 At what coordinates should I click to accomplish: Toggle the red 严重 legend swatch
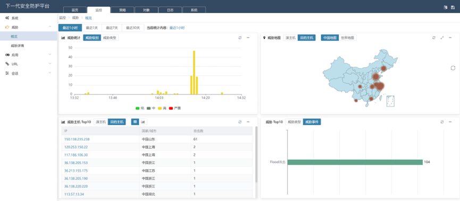pos(171,108)
